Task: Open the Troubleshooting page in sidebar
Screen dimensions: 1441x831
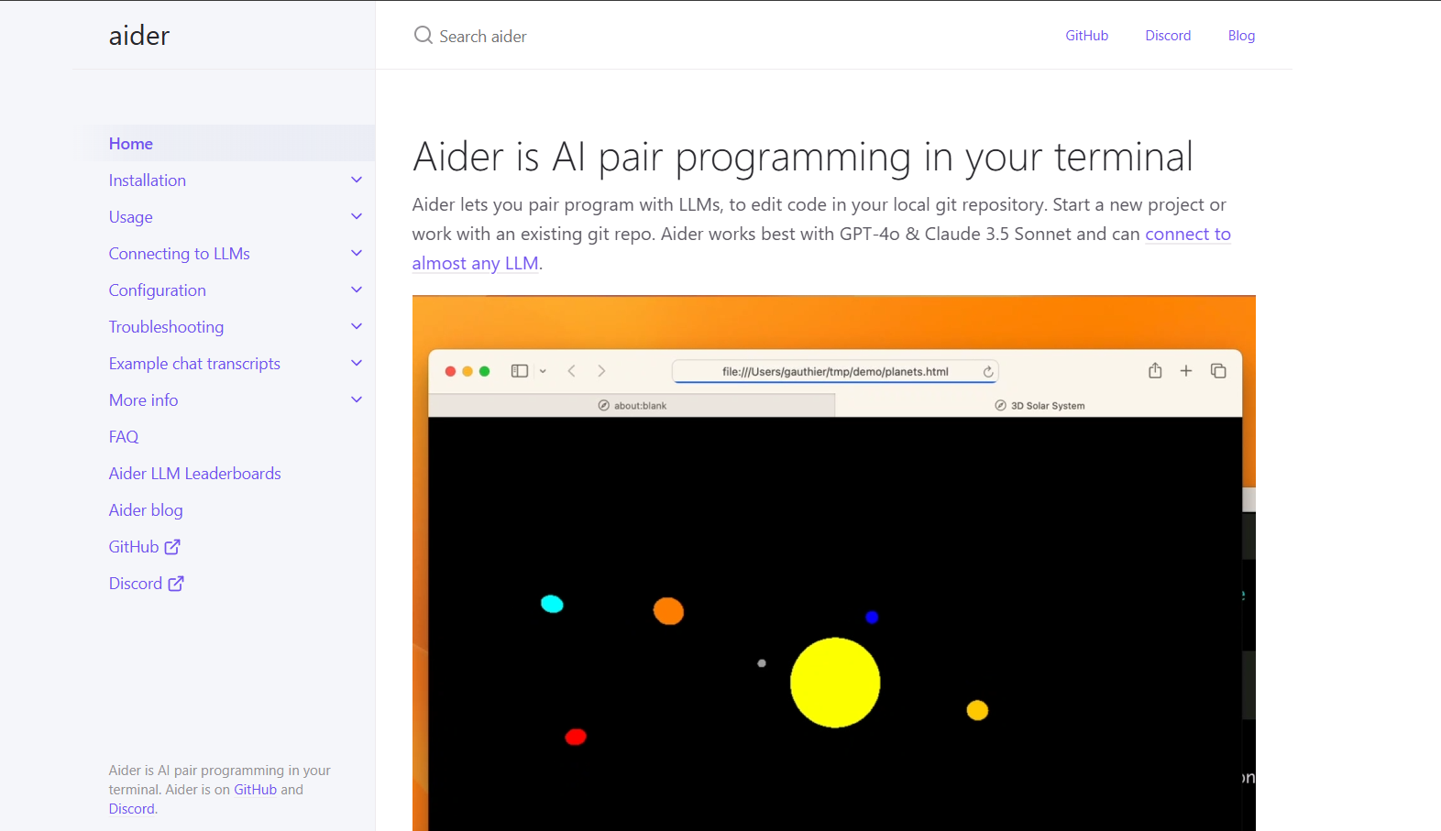Action: tap(166, 327)
